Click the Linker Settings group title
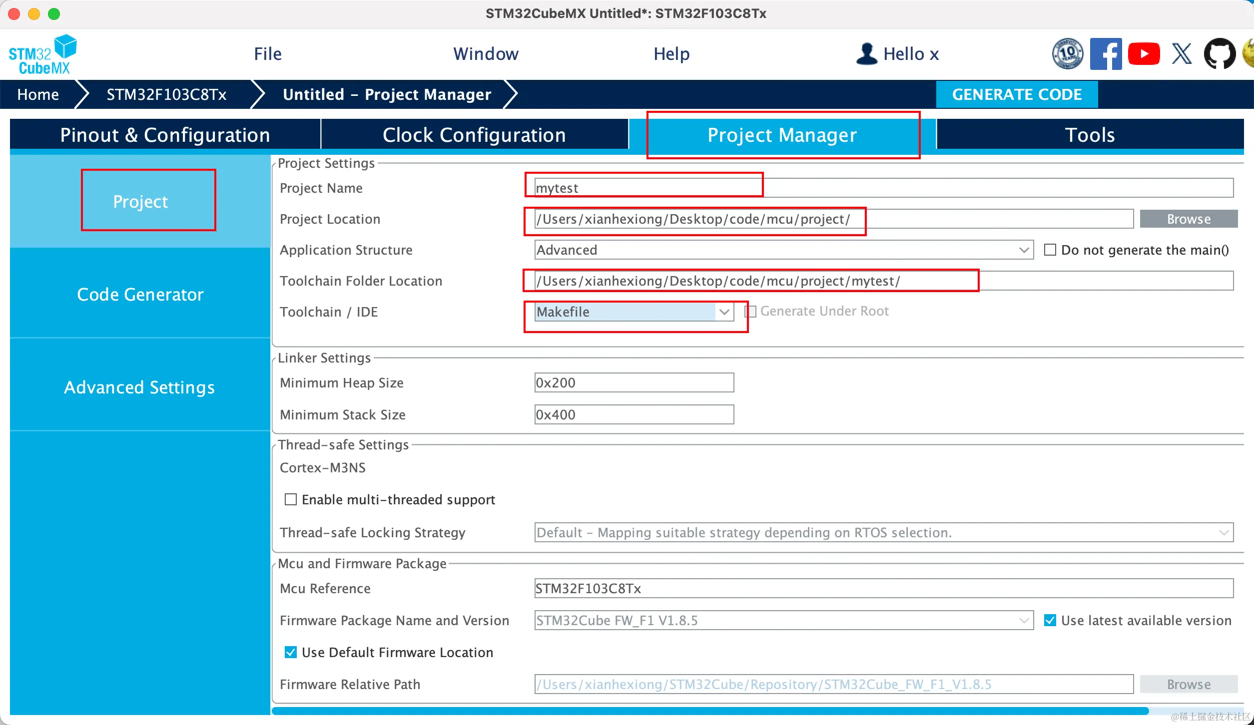Image resolution: width=1254 pixels, height=725 pixels. (x=324, y=358)
